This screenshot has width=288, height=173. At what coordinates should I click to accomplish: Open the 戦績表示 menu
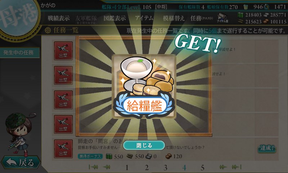click(x=59, y=18)
